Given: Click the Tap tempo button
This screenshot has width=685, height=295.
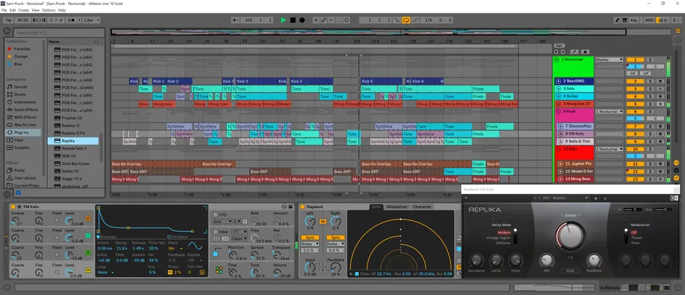Looking at the screenshot, I should pos(8,20).
